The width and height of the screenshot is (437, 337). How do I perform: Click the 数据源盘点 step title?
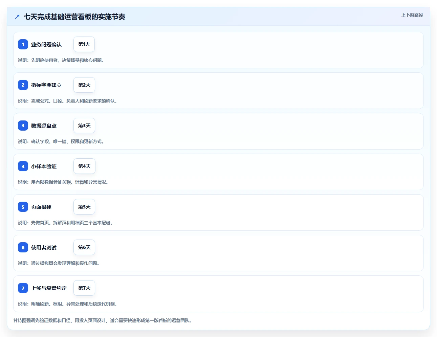44,126
